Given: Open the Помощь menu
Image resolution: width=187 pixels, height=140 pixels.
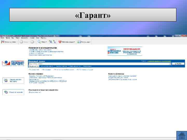Looking at the screenshot, I should [43, 38].
